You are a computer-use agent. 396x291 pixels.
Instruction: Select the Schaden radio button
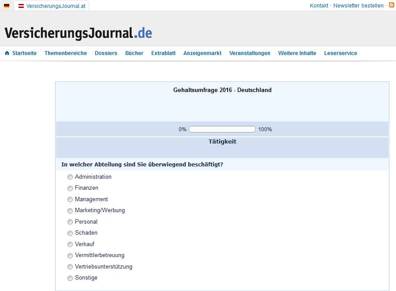point(70,233)
